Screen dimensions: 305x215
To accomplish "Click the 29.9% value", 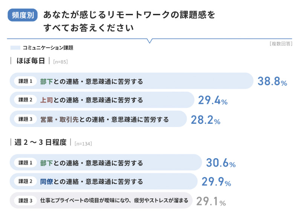I will pyautogui.click(x=216, y=182).
